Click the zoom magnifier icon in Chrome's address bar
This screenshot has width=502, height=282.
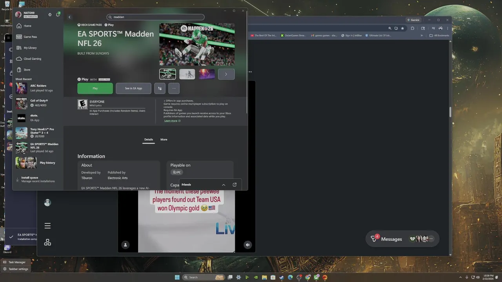389,28
